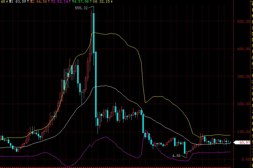253x168 pixels.
Task: Click the up arrow after M1 value
Action: pos(28,1)
